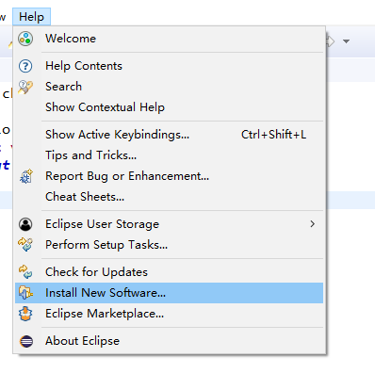The image size is (375, 390).
Task: Choose About Eclipse menu text
Action: (82, 341)
